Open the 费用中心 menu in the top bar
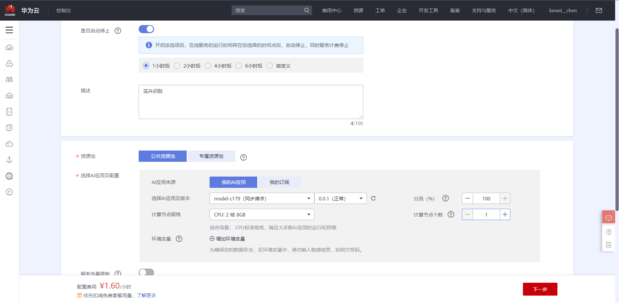Viewport: 619px width, 303px height. coord(331,10)
